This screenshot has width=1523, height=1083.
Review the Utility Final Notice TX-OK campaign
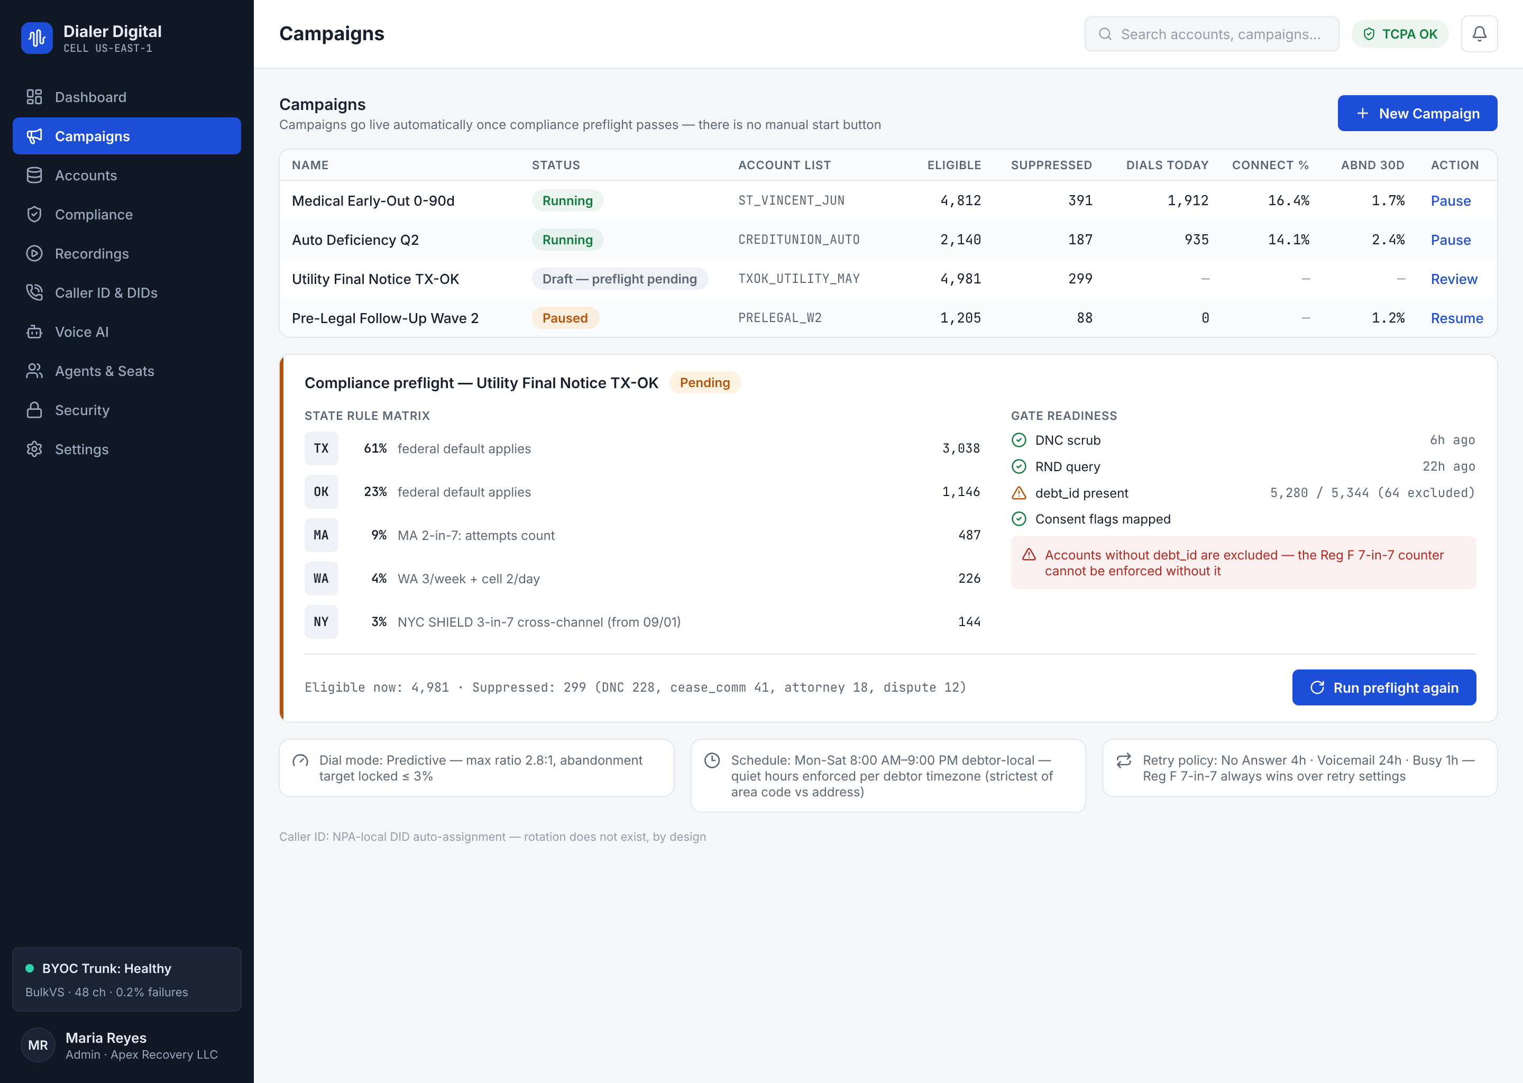[1454, 279]
